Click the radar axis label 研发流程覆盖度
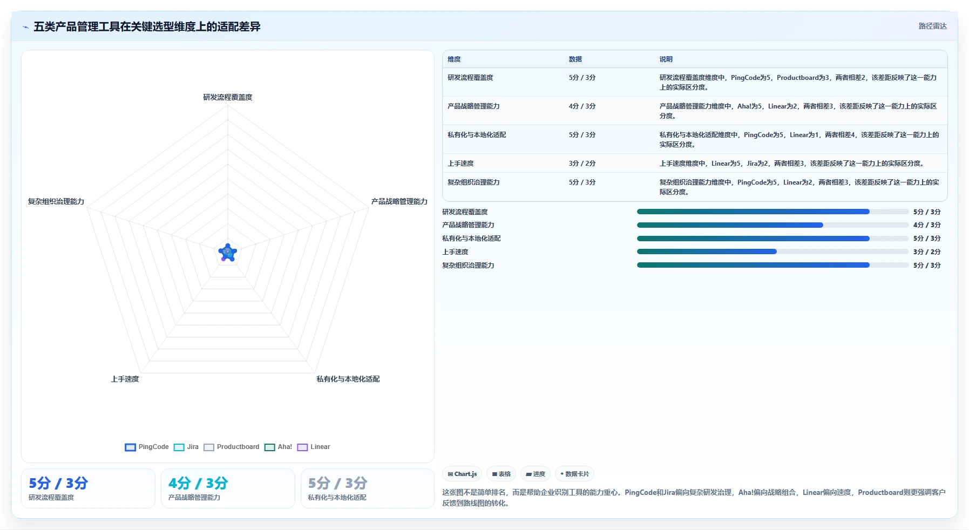This screenshot has width=969, height=530. coord(228,97)
